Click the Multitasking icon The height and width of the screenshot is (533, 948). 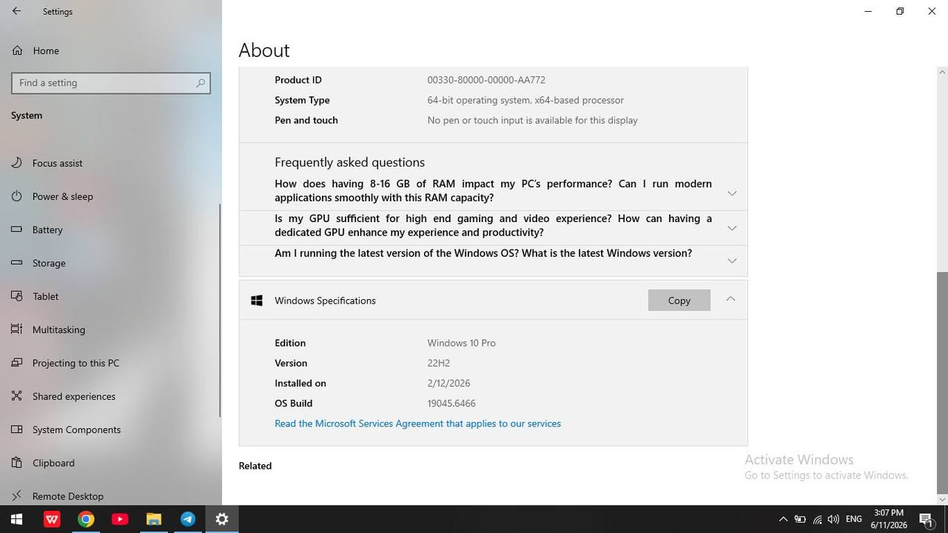[16, 329]
